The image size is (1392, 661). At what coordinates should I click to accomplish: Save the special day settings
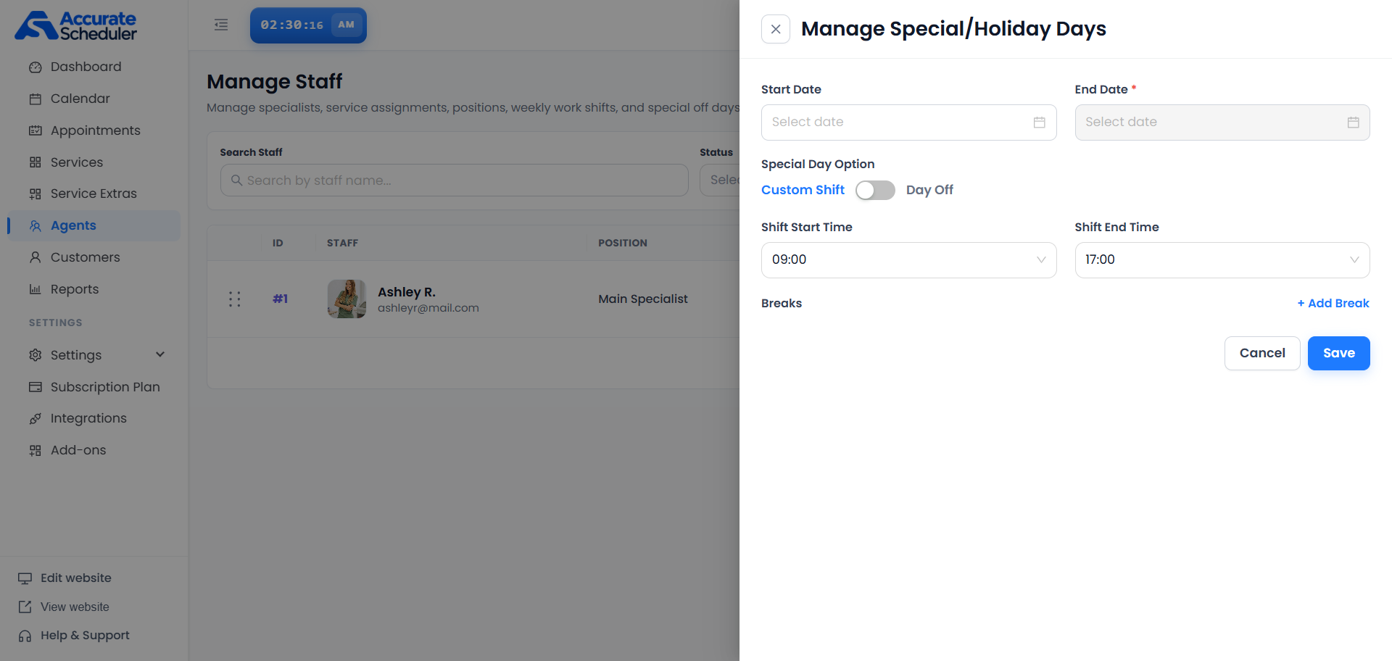1338,353
